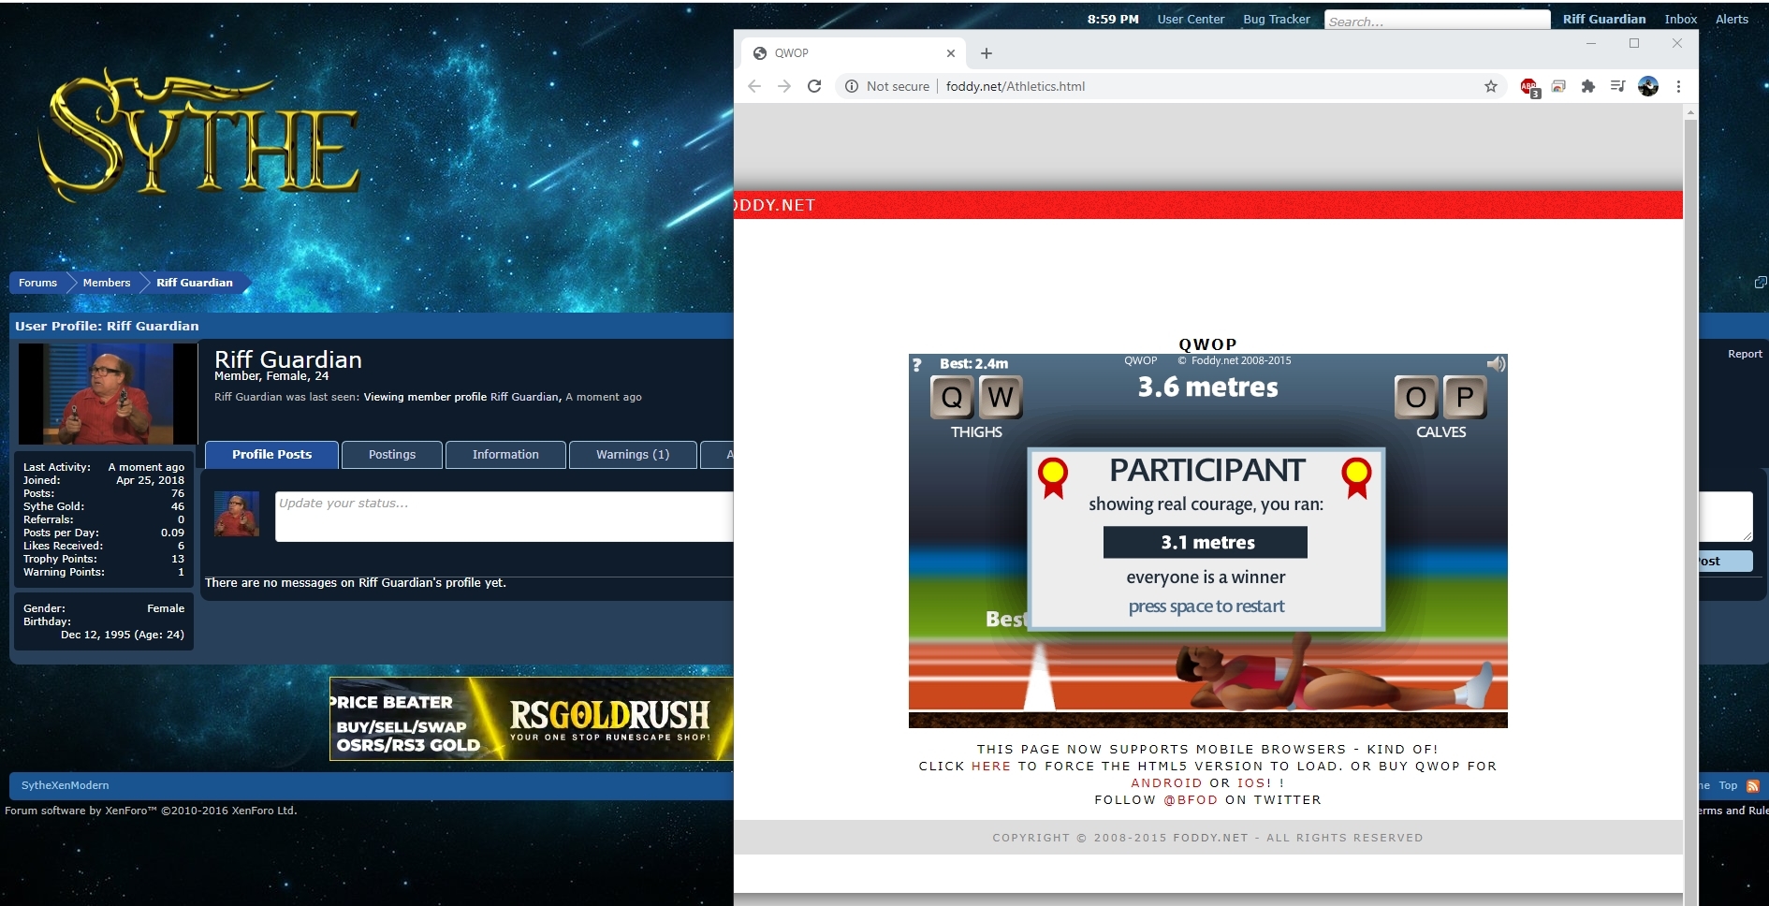The width and height of the screenshot is (1769, 906).
Task: Open Alerts in top bar
Action: tap(1732, 19)
